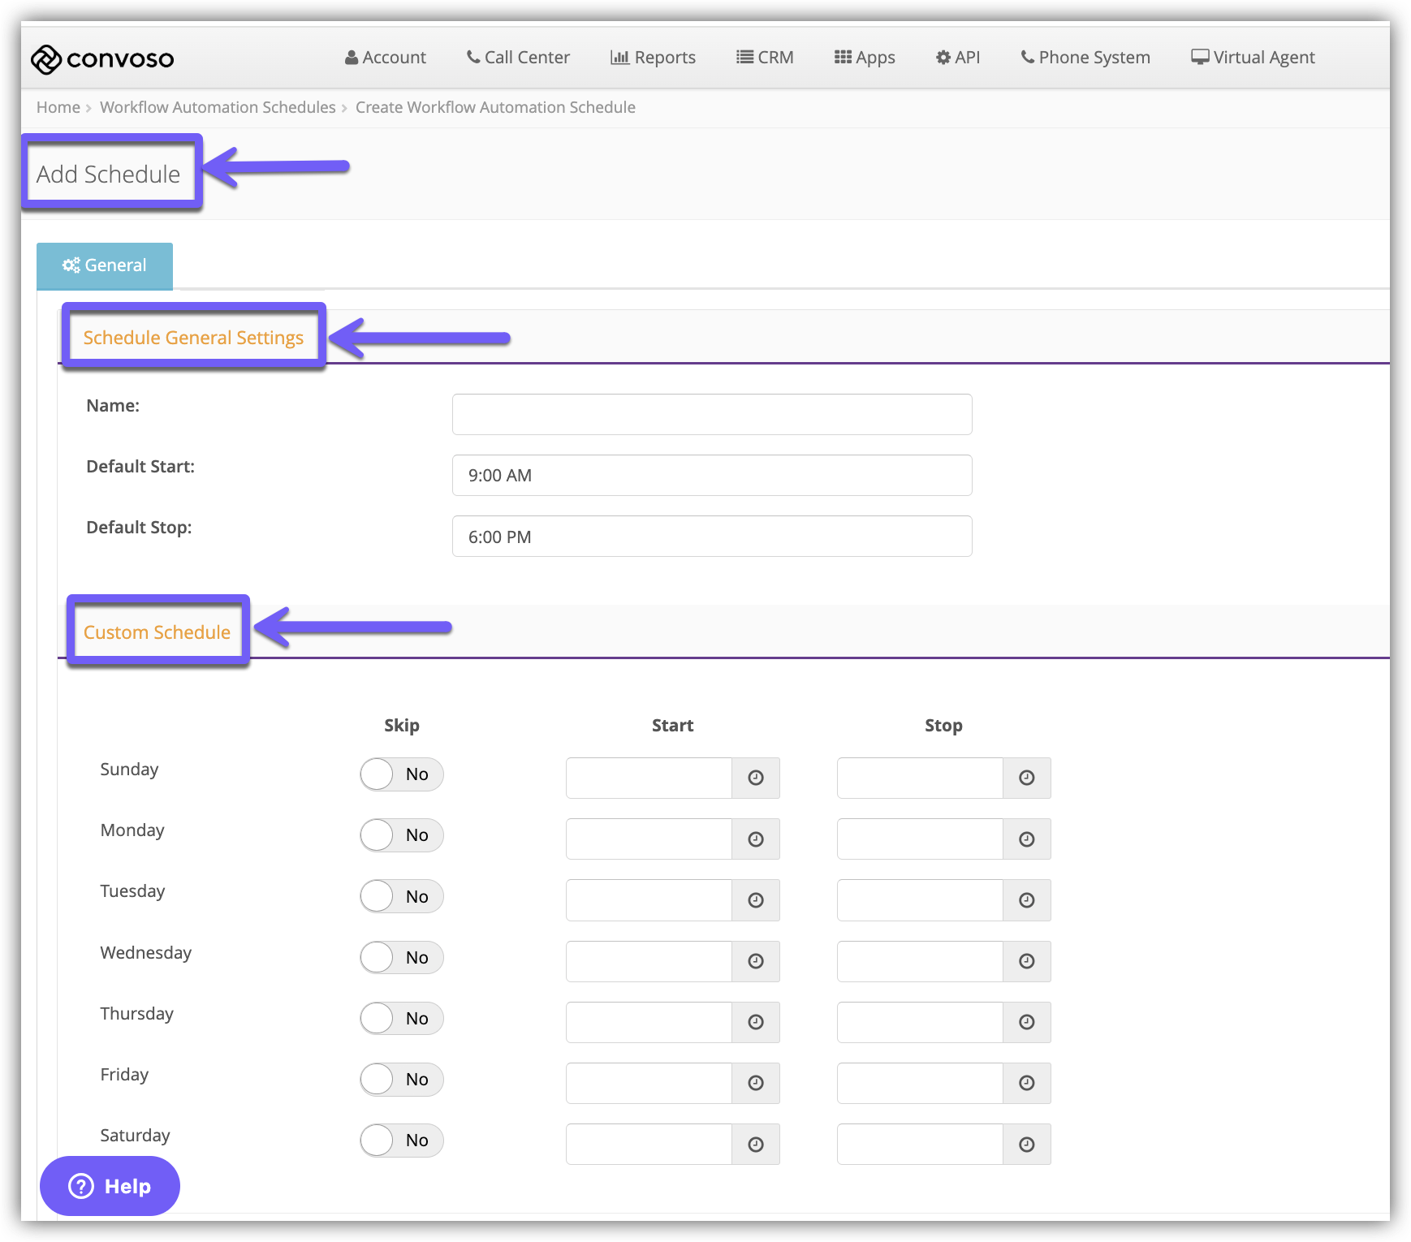
Task: Open the Reports menu
Action: point(653,58)
